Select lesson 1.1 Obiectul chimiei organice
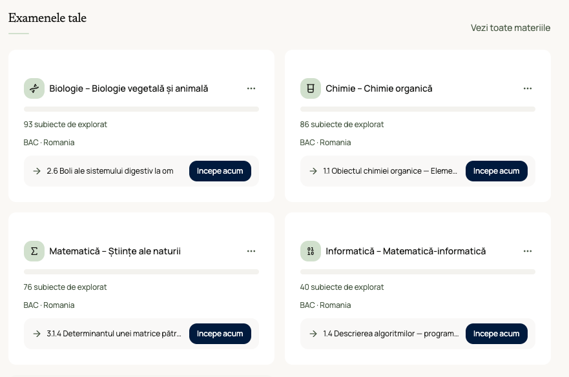The width and height of the screenshot is (569, 377). [x=390, y=171]
